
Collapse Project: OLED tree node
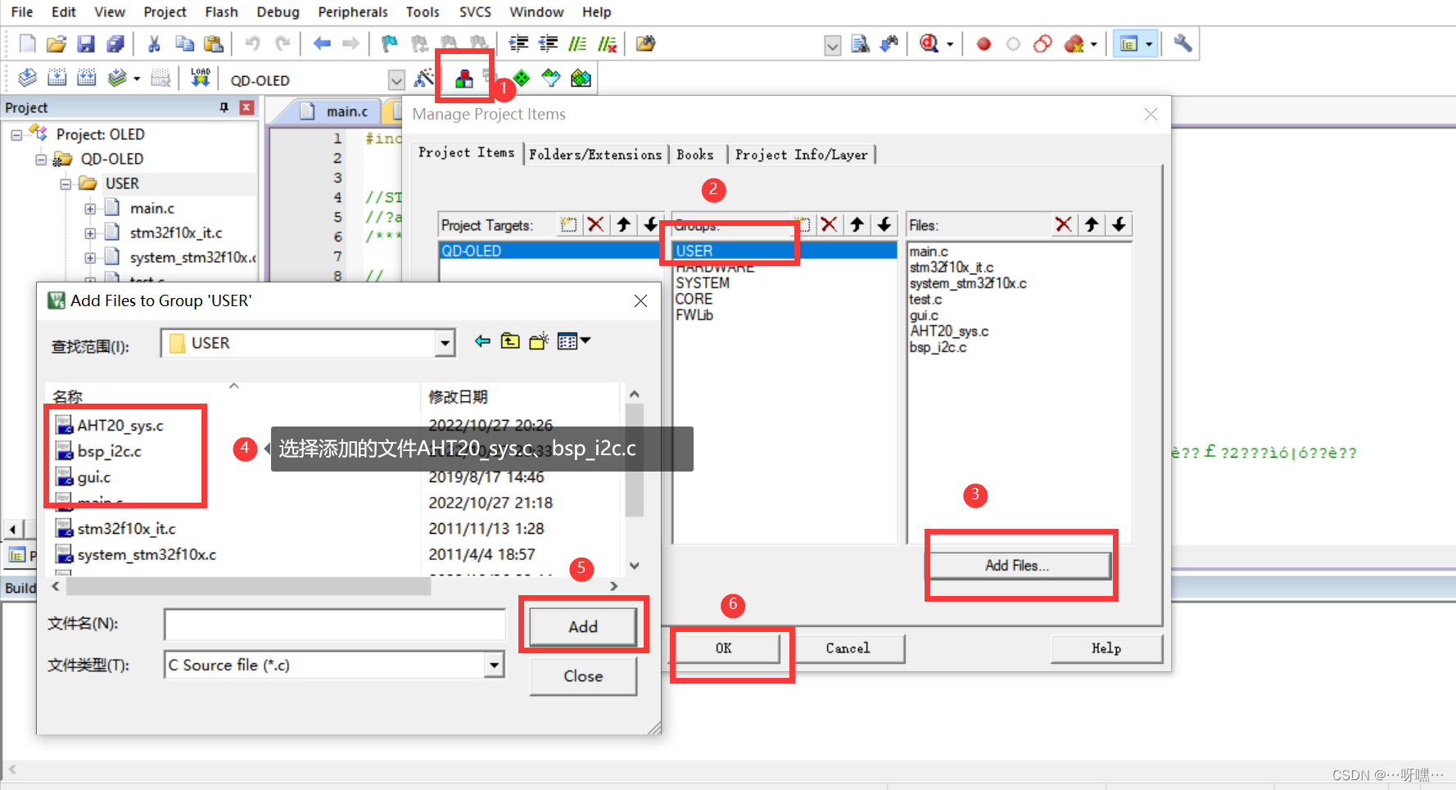point(16,134)
